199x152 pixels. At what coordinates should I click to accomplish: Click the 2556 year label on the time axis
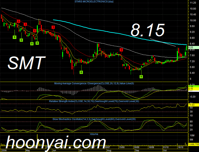tap(4, 151)
